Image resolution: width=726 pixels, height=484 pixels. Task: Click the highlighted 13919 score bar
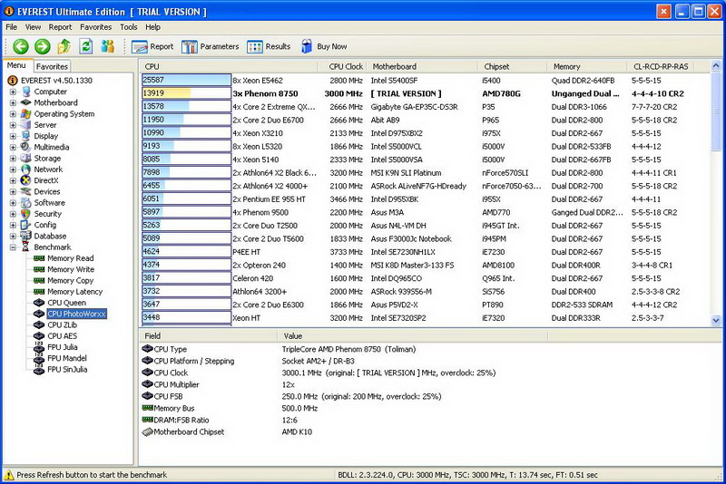coord(186,93)
